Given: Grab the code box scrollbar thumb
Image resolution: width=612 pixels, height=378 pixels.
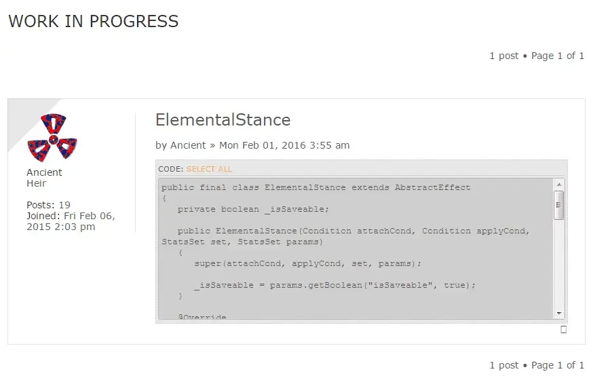Looking at the screenshot, I should [x=559, y=206].
